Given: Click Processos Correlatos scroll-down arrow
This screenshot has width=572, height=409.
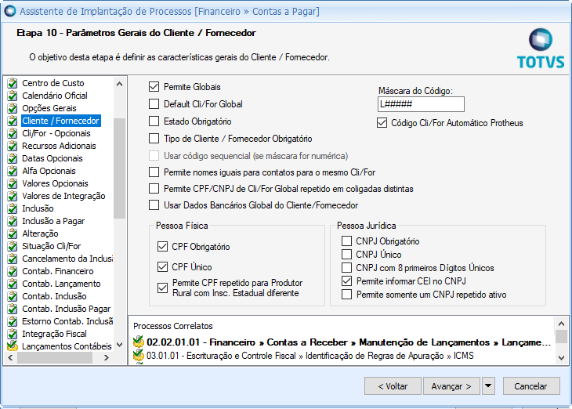Looking at the screenshot, I should tap(561, 358).
